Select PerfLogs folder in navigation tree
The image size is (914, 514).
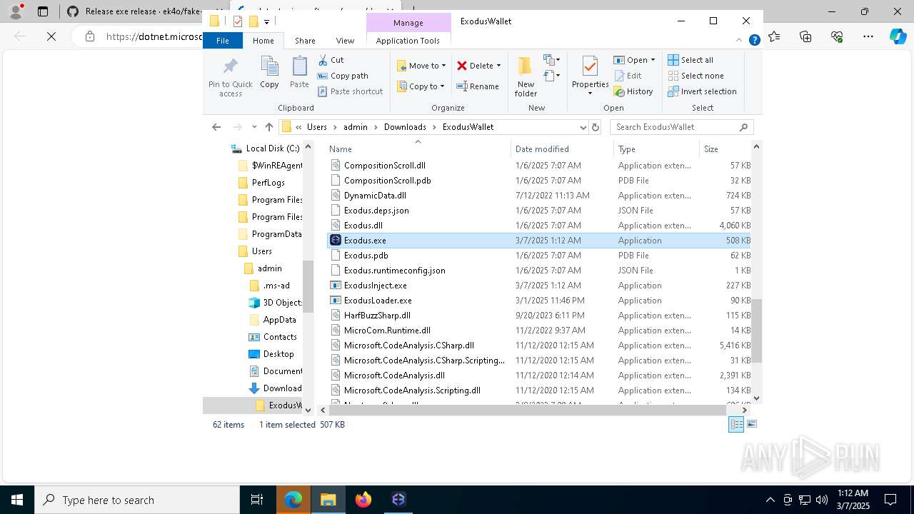click(268, 183)
